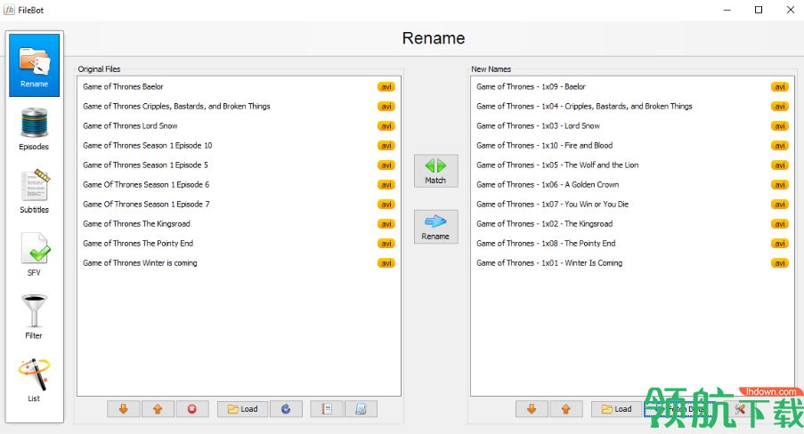This screenshot has height=434, width=804.
Task: Select new name '1x04 - Cripples, Bastards, and Broken Things'
Action: pyautogui.click(x=632, y=106)
